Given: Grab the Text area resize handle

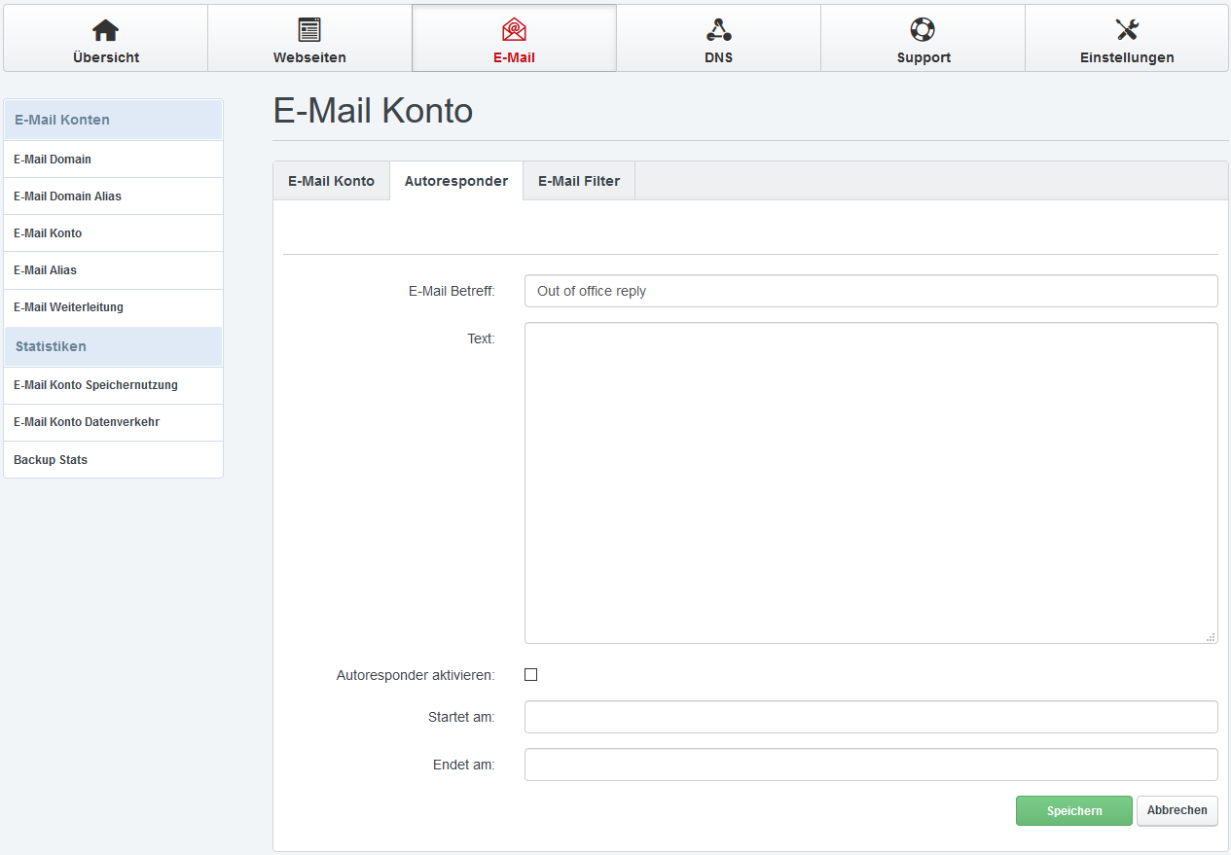Looking at the screenshot, I should click(x=1211, y=637).
